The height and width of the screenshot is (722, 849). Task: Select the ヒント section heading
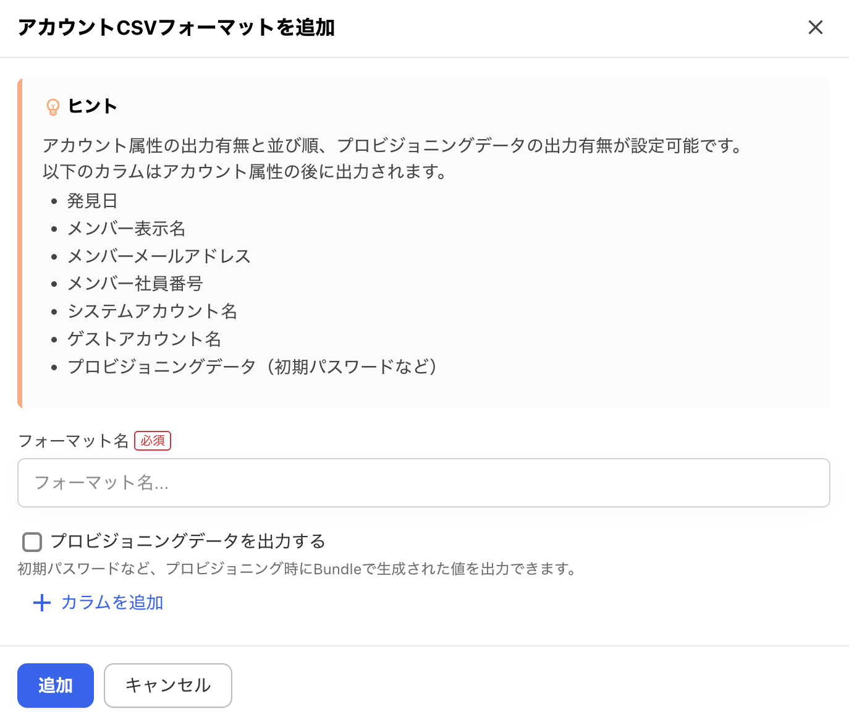(92, 106)
